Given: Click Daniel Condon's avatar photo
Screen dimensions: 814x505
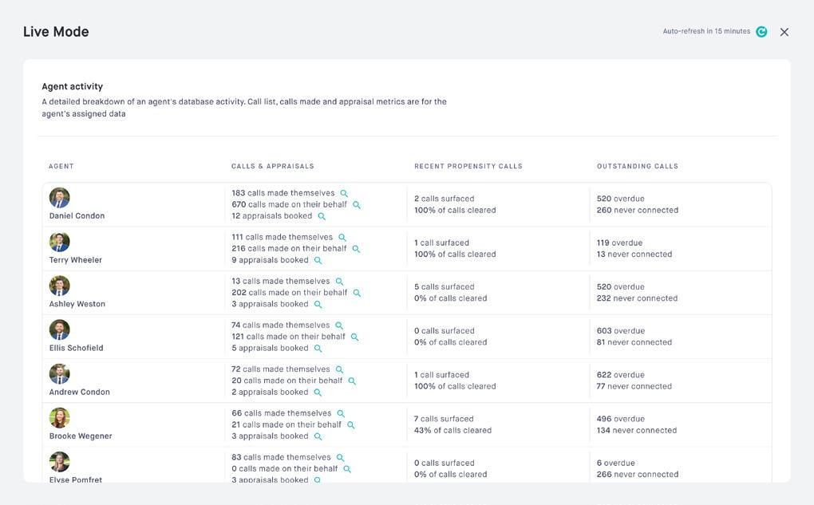Looking at the screenshot, I should pyautogui.click(x=60, y=198).
